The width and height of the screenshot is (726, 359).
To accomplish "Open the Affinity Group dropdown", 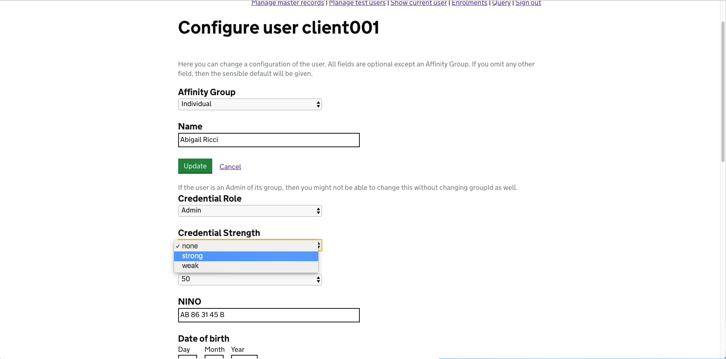I will coord(250,104).
